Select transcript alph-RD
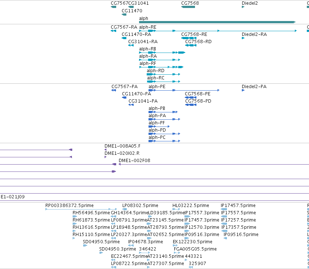Screen dimensions: 309x269 (163, 74)
